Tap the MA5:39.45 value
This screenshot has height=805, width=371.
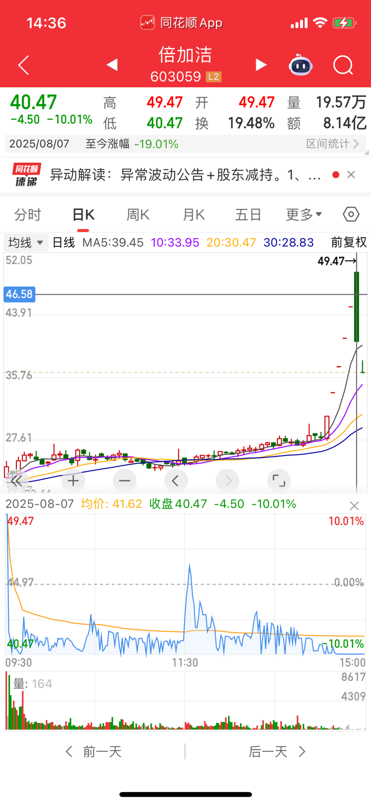[113, 243]
